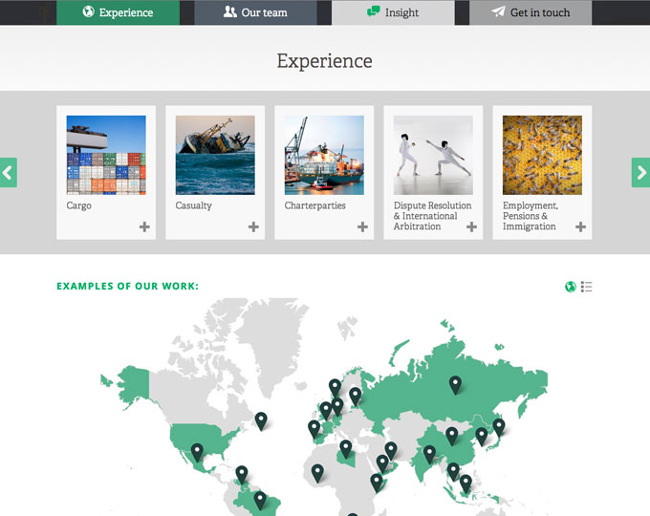Open the Charterparties port photo
Viewport: 650px width, 516px height.
324,155
